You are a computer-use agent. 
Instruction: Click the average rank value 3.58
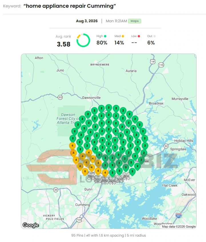pyautogui.click(x=63, y=44)
